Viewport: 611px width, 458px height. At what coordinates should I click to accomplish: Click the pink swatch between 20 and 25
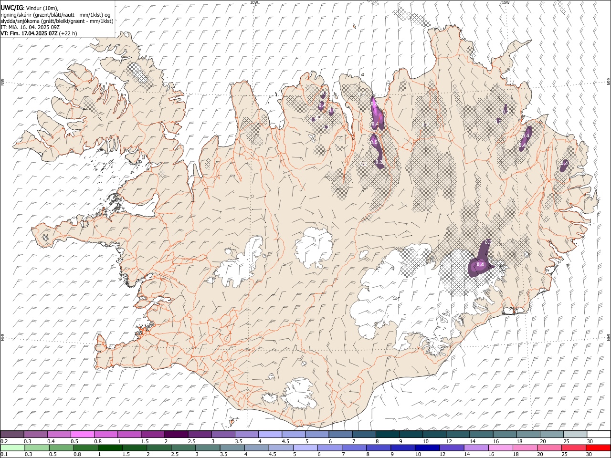click(x=549, y=448)
